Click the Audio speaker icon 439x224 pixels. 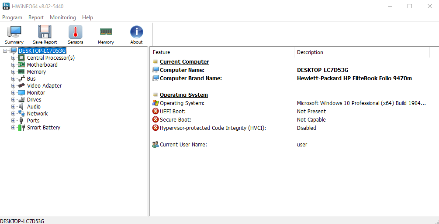click(21, 107)
